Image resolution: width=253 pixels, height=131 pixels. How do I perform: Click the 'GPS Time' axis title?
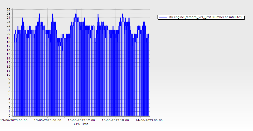coord(81,124)
